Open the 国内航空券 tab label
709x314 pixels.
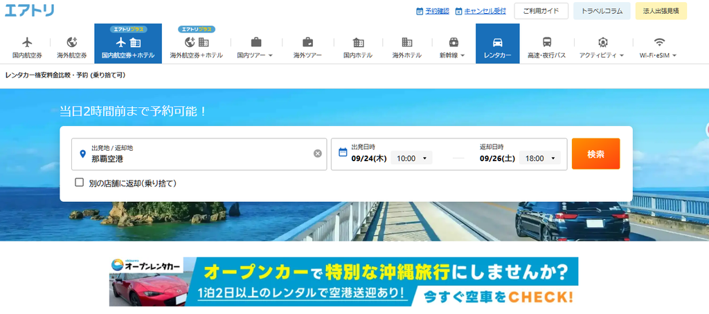[27, 55]
